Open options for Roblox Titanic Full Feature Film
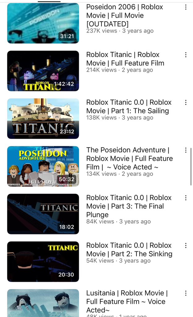Screen dimensions: 193x317 [x=186, y=55]
